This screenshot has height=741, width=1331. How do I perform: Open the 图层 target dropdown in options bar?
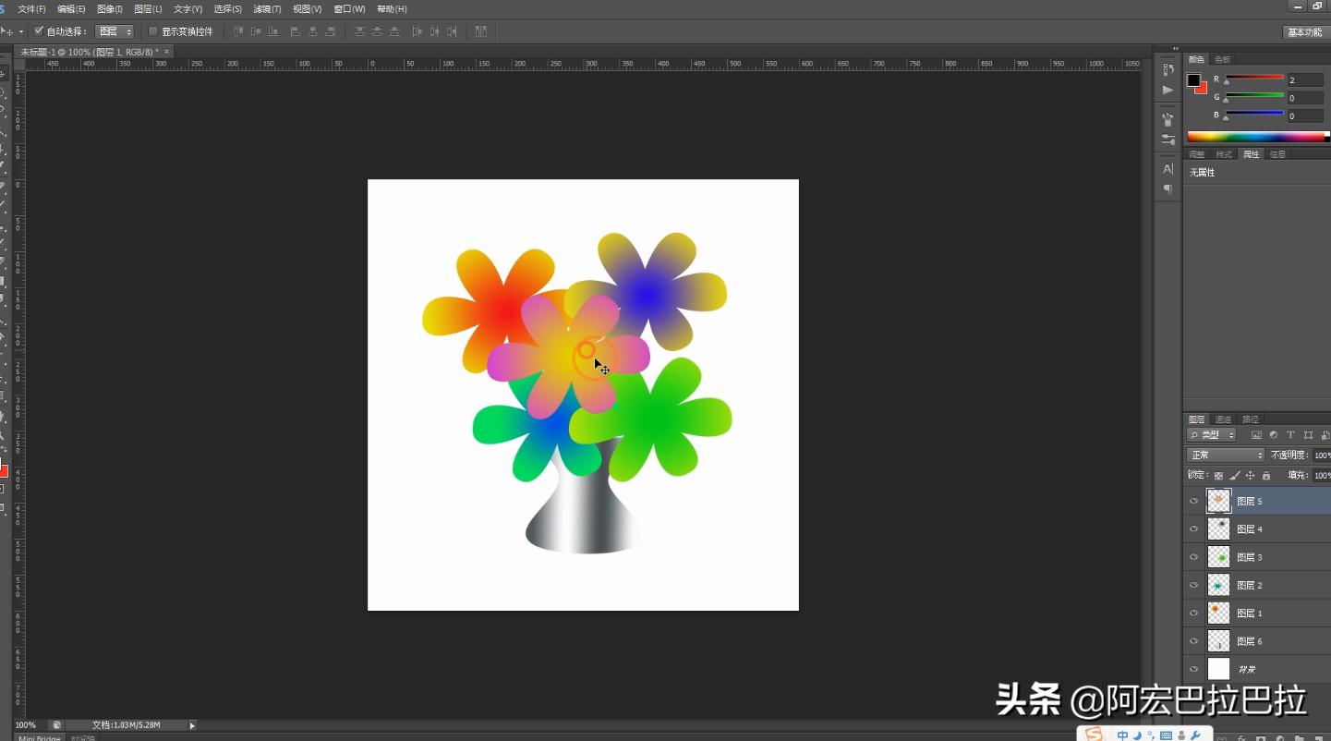pyautogui.click(x=114, y=30)
